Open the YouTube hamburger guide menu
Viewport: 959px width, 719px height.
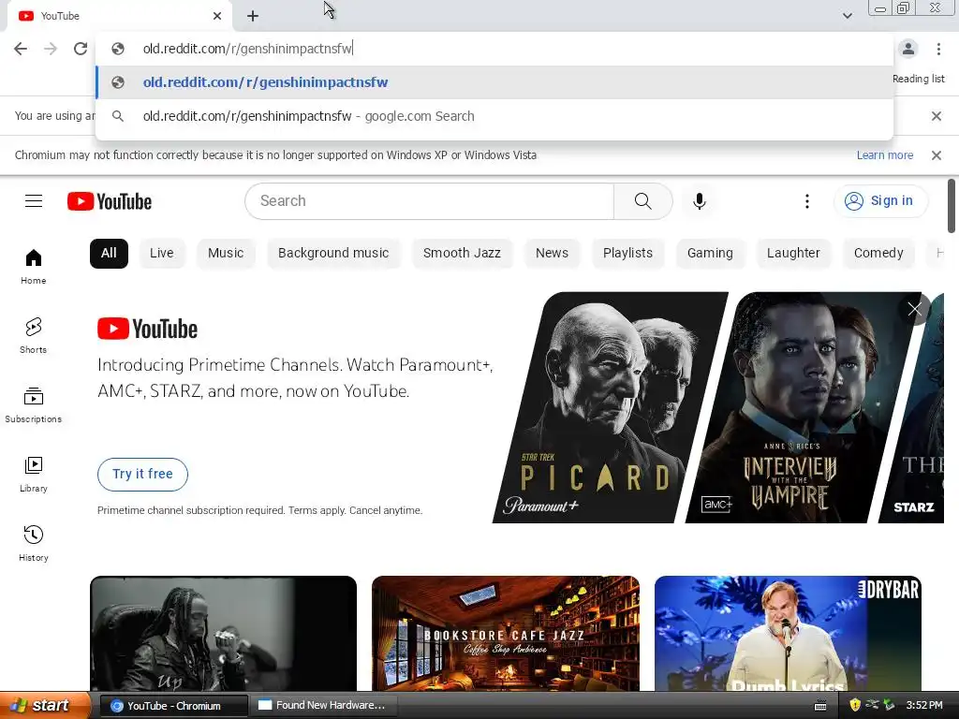pyautogui.click(x=34, y=200)
